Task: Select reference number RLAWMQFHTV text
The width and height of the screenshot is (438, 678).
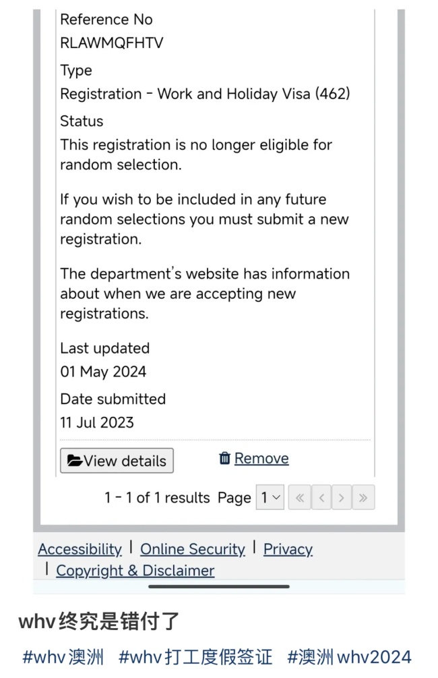Action: tap(112, 43)
